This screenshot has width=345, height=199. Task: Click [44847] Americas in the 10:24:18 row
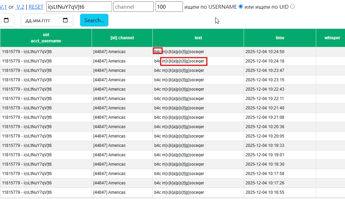click(109, 61)
